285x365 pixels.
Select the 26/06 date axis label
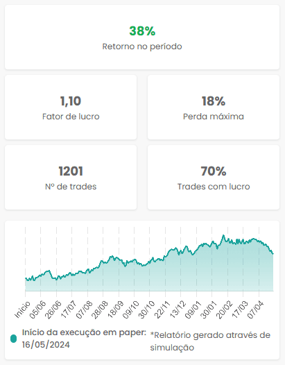tap(53, 309)
